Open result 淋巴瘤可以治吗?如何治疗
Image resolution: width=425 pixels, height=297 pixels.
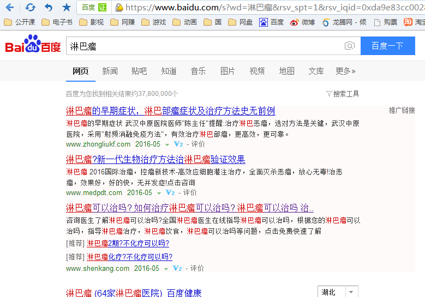click(190, 208)
